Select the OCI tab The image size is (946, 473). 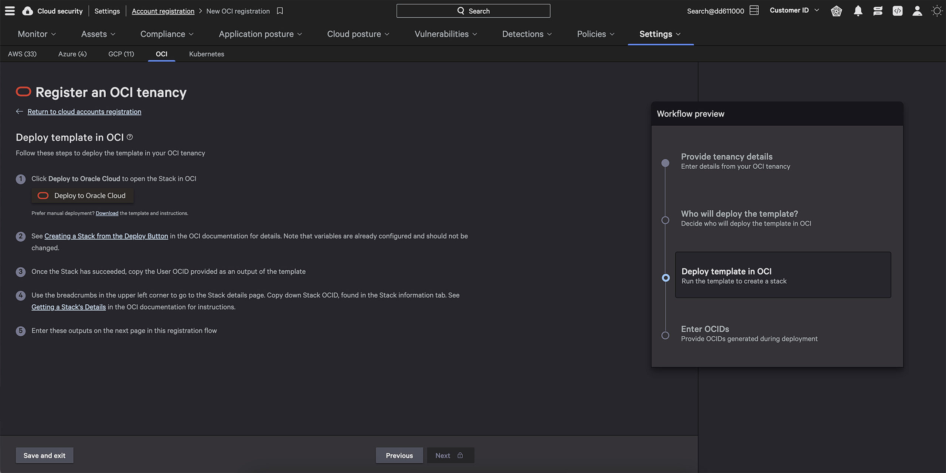[161, 54]
